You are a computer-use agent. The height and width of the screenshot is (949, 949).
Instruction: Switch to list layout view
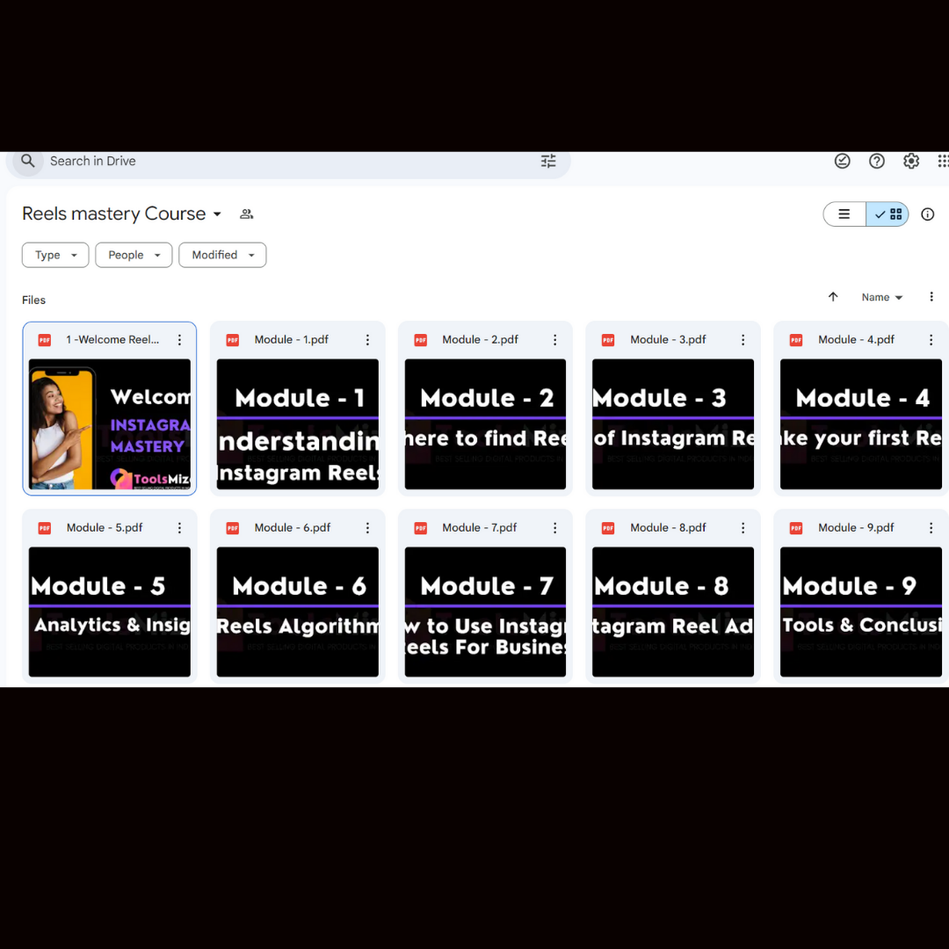[844, 214]
